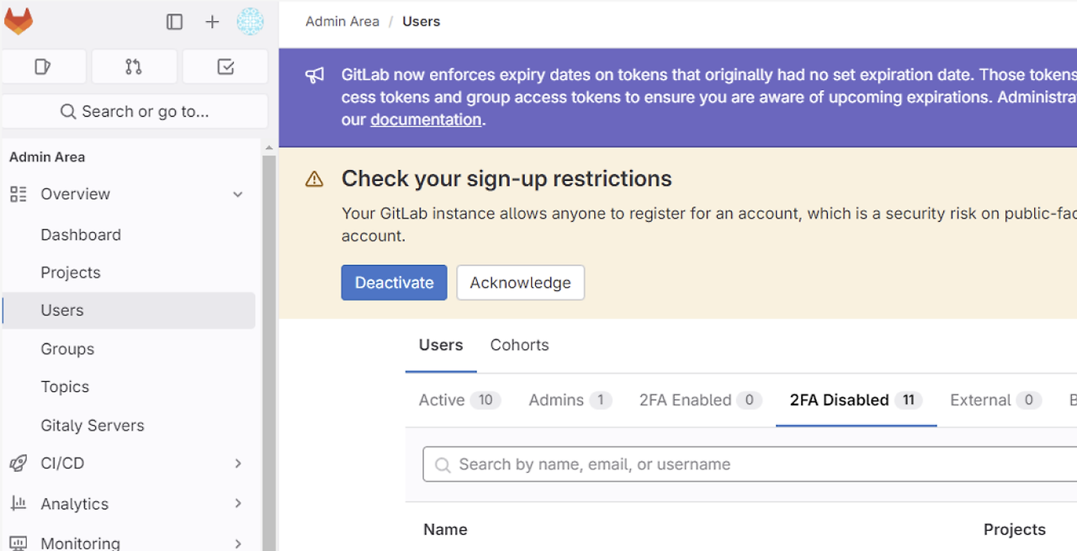Open the documentation link in banner
Screen dimensions: 1077x551
(x=426, y=119)
